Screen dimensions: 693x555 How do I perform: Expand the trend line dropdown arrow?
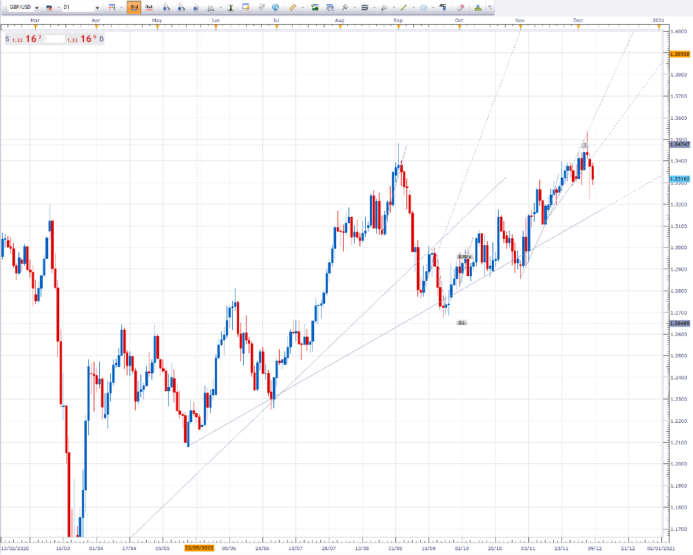click(x=413, y=8)
